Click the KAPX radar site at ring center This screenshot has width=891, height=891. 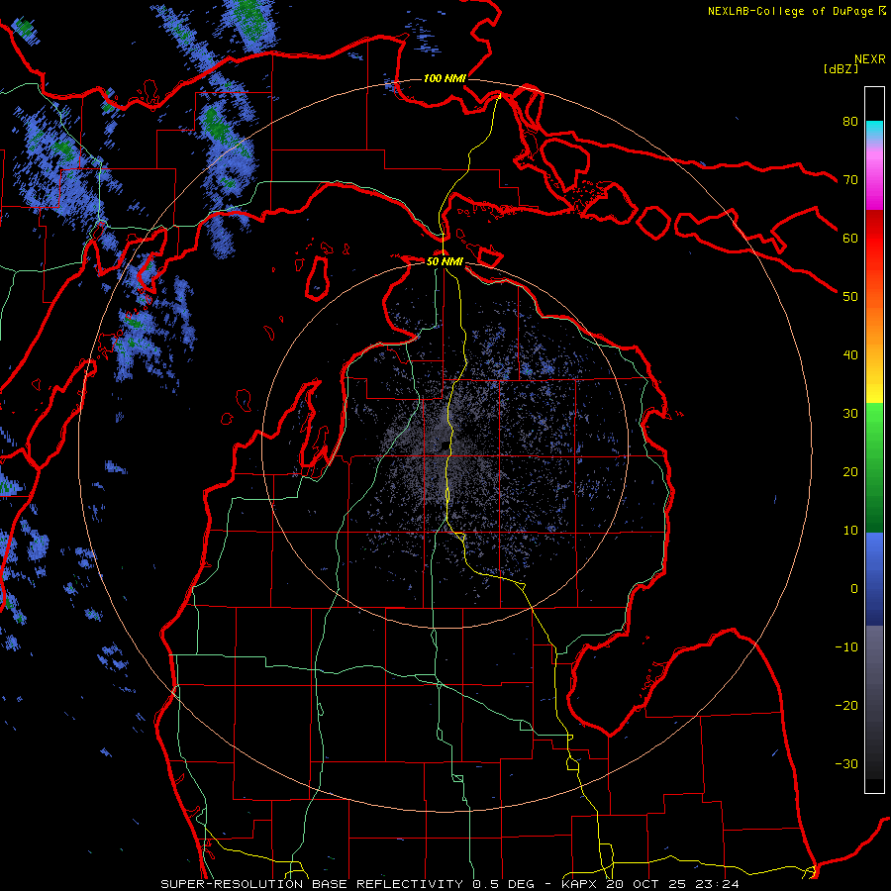pyautogui.click(x=445, y=445)
